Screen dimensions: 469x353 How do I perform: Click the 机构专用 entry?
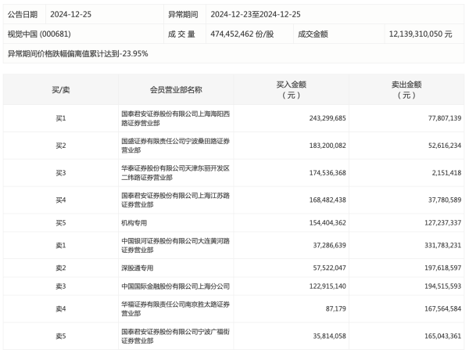point(134,223)
